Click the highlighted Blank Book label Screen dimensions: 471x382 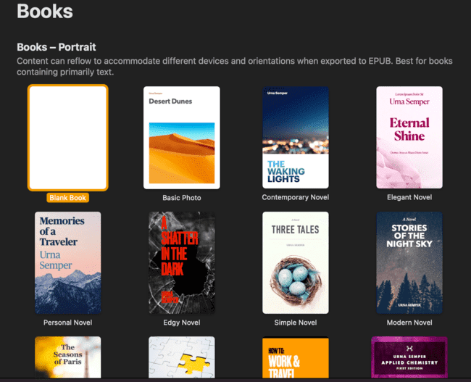68,198
